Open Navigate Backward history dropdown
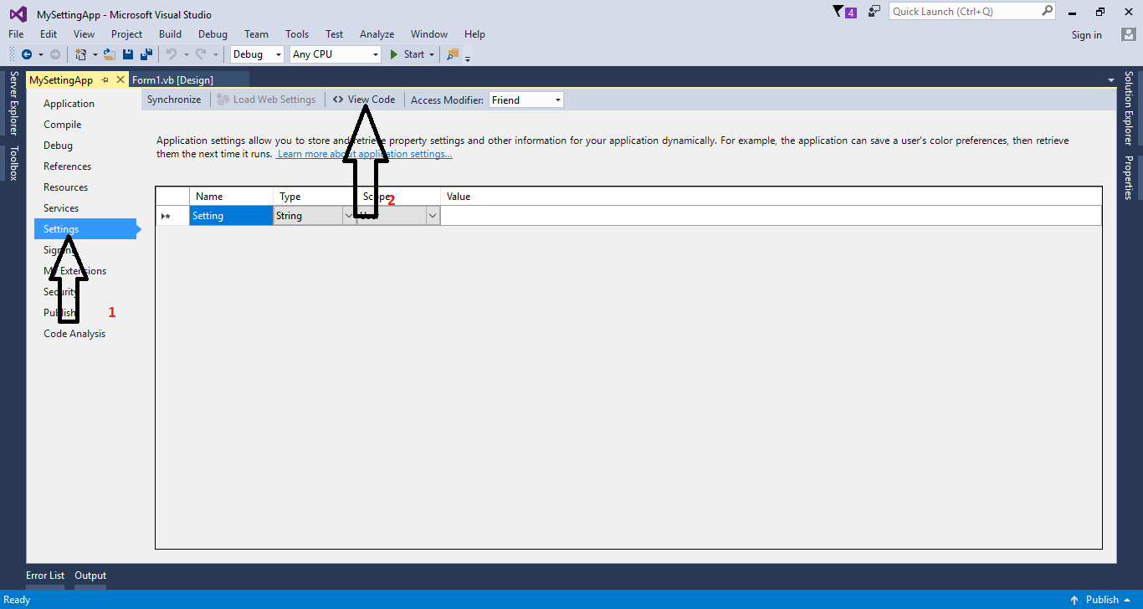Screen dimensions: 1143x609 [x=40, y=54]
